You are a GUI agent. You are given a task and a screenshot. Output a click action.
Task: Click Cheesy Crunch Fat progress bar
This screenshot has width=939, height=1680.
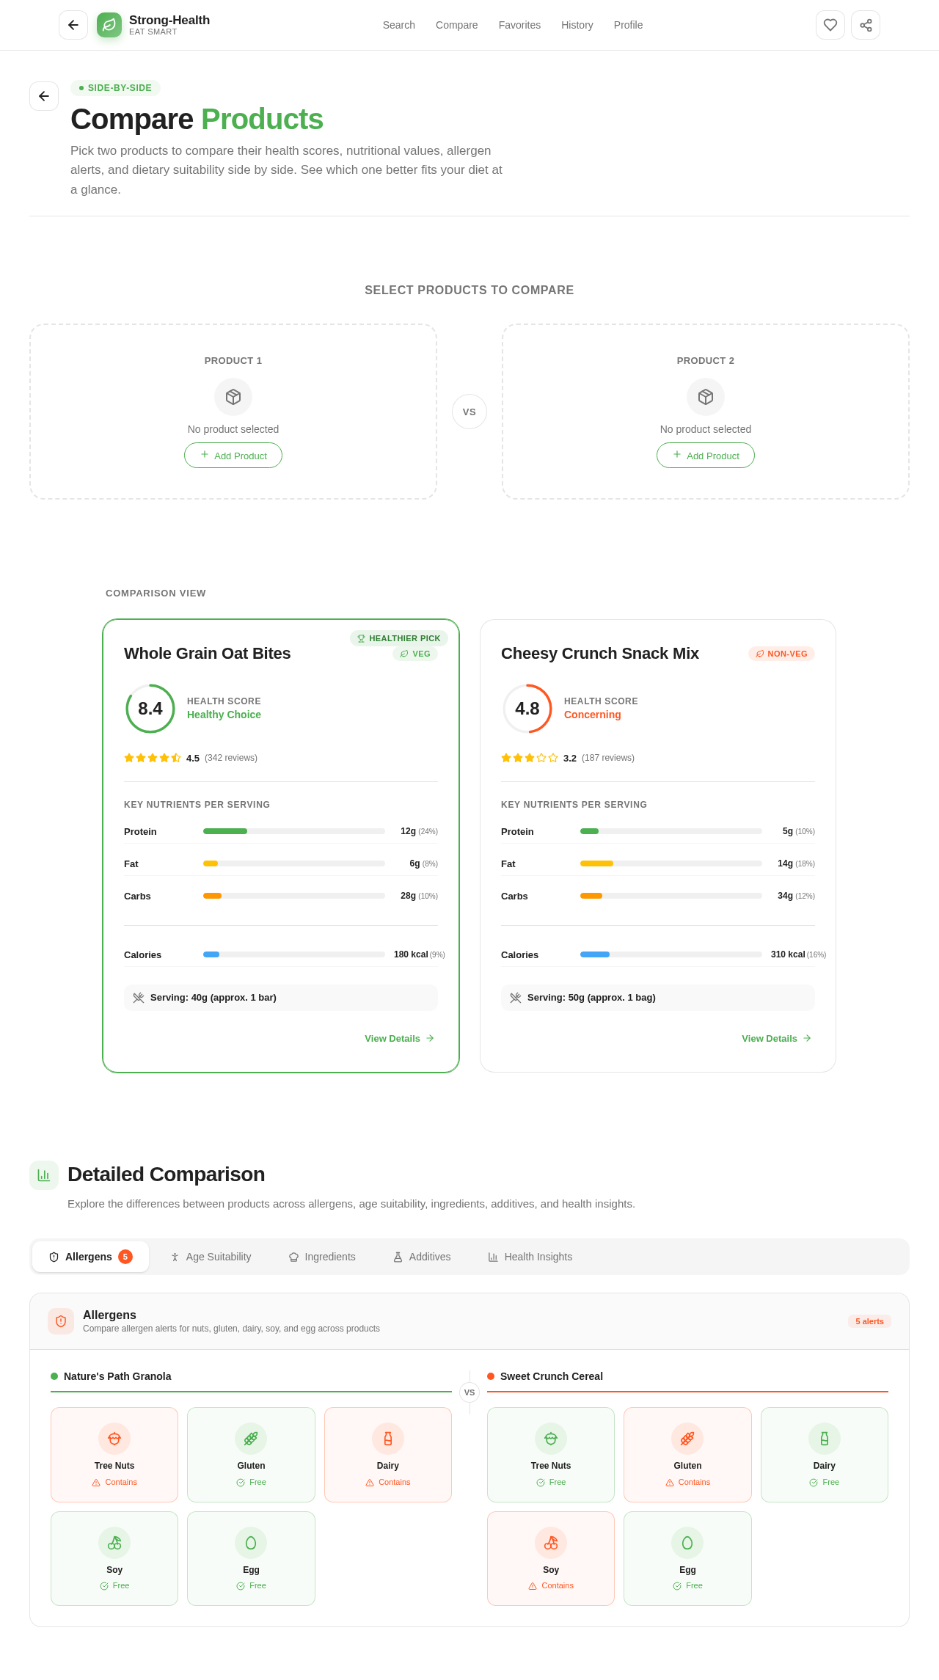671,863
